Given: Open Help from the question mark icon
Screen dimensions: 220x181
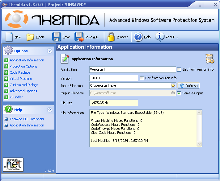Looking at the screenshot, I should click(x=138, y=37).
